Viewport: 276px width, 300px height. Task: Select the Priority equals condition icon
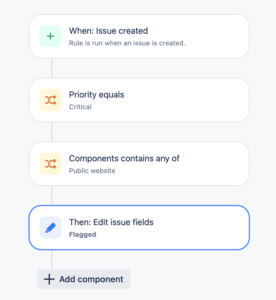[50, 100]
